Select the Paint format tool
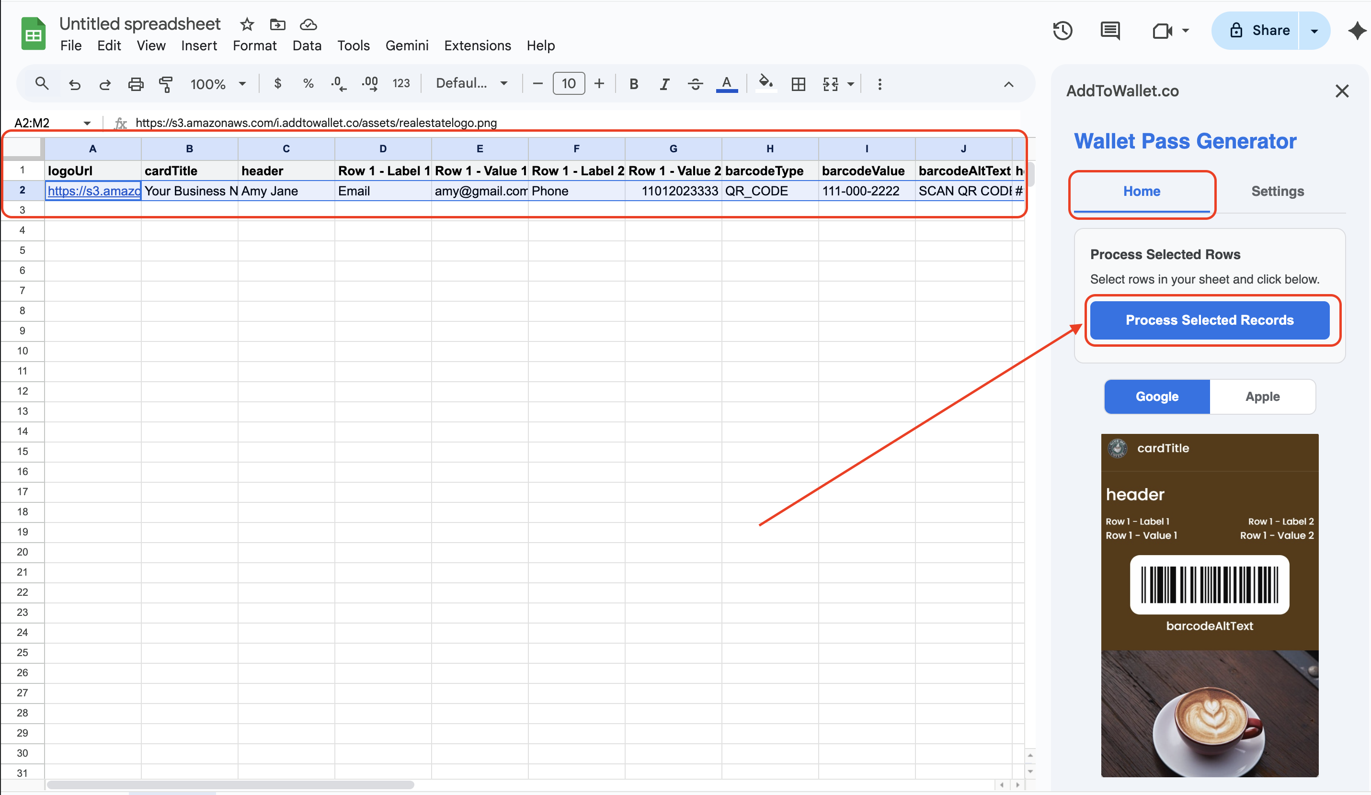 pos(166,84)
